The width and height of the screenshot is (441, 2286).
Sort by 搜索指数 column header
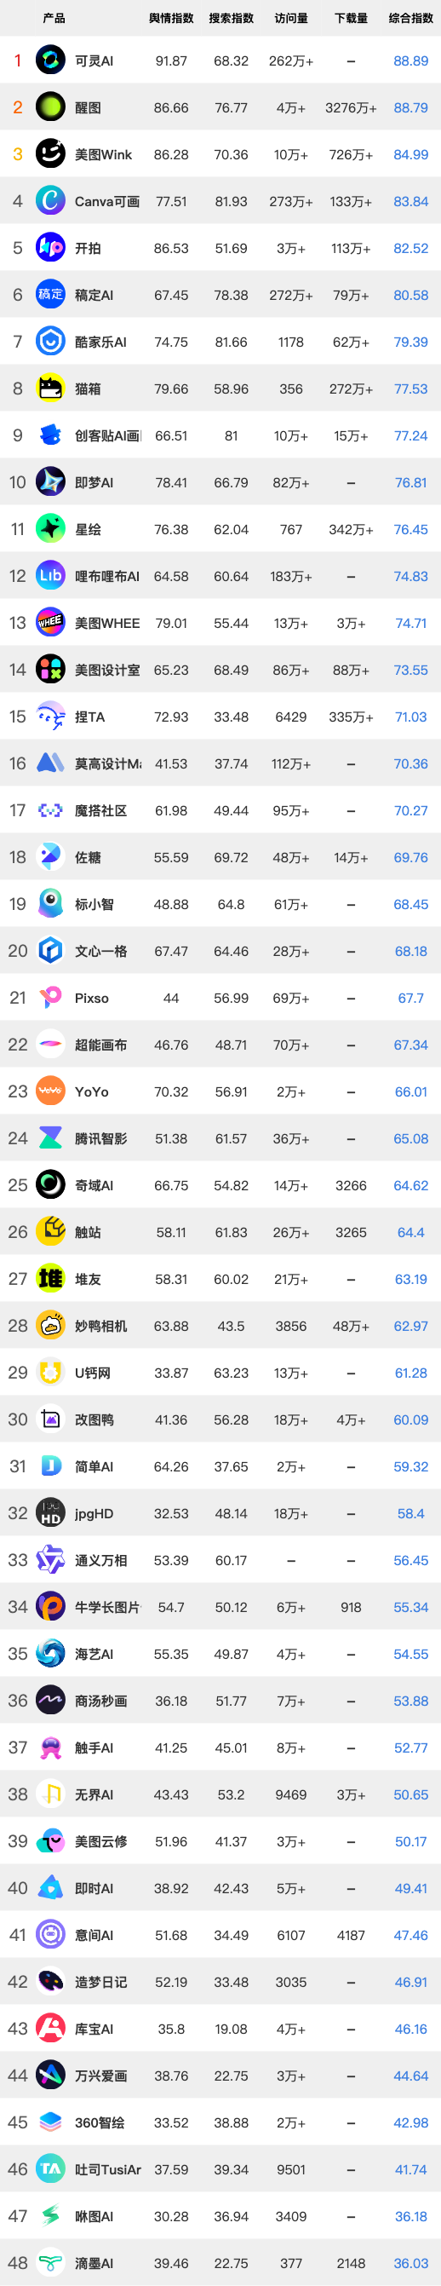[x=231, y=18]
